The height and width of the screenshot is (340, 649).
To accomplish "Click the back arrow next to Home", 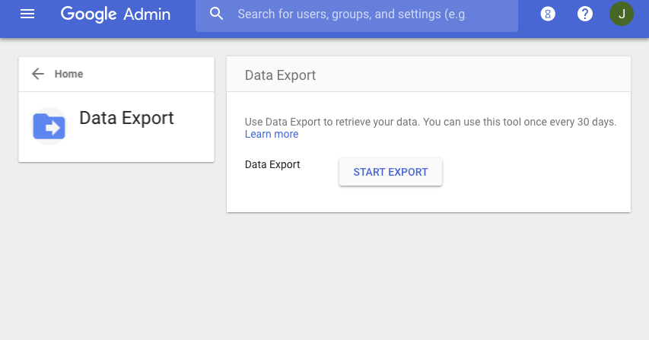I will [x=38, y=74].
